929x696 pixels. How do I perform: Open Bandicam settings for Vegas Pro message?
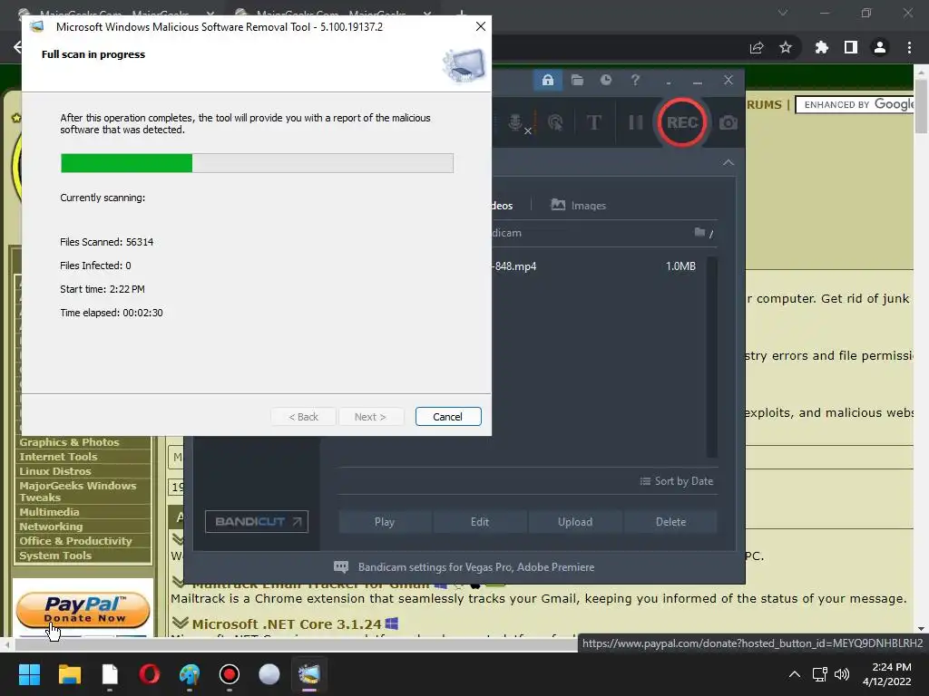(464, 567)
